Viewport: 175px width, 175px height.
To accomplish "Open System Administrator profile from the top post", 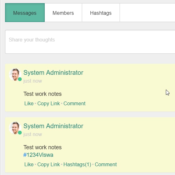I will click(53, 73).
